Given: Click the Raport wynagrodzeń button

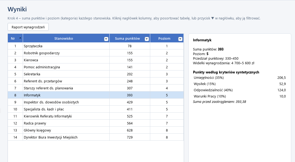Looking at the screenshot, I should coord(28,27).
